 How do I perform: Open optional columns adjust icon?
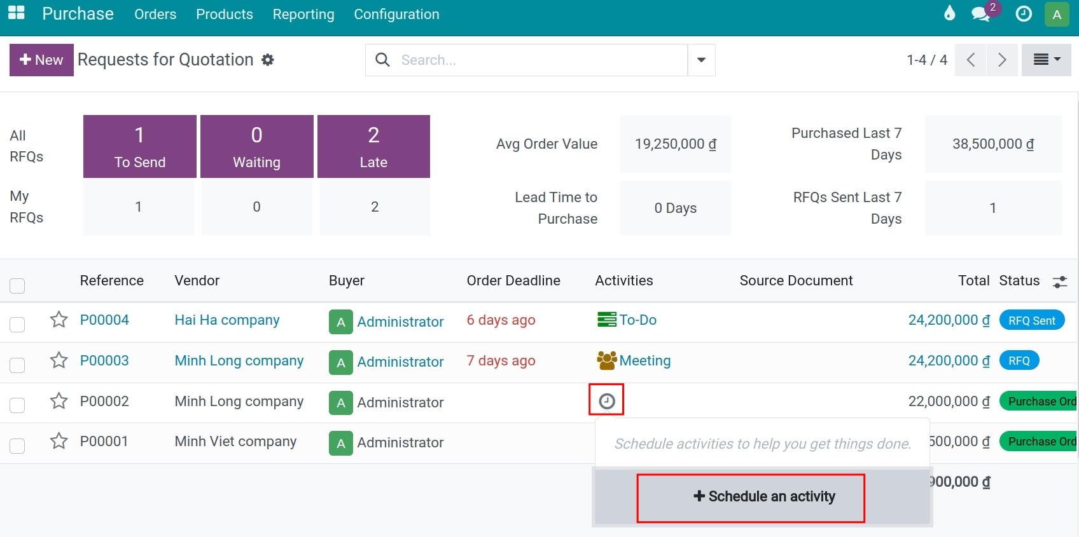click(x=1060, y=282)
